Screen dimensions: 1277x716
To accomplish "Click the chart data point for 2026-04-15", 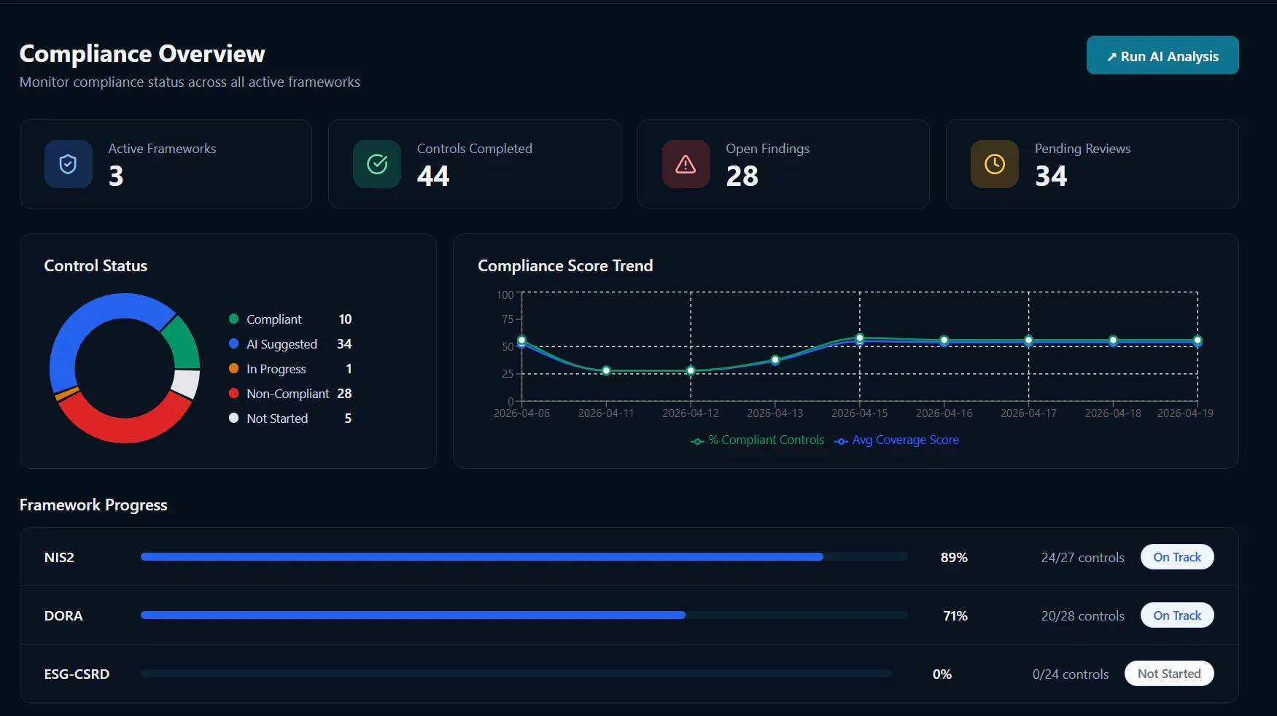I will pos(860,338).
